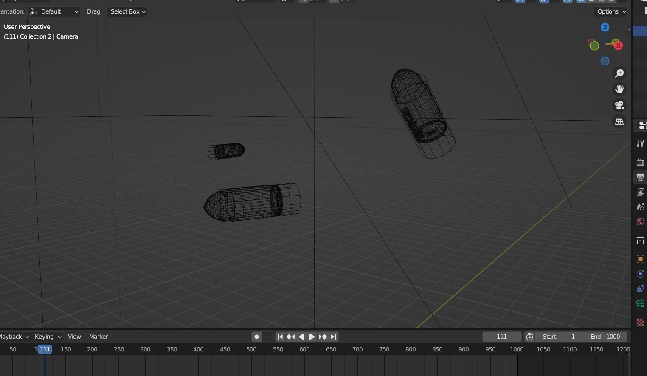The height and width of the screenshot is (376, 647).
Task: Open the View Layer properties tab
Action: click(x=640, y=192)
